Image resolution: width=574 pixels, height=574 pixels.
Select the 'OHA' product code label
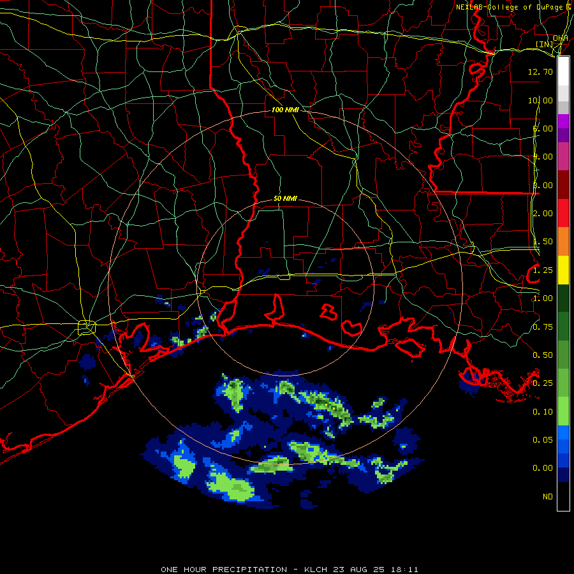561,38
